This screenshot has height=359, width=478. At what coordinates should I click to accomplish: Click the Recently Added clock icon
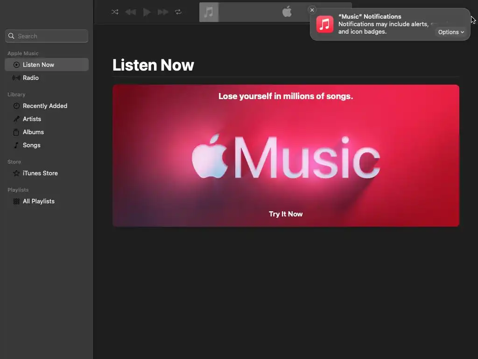click(16, 106)
